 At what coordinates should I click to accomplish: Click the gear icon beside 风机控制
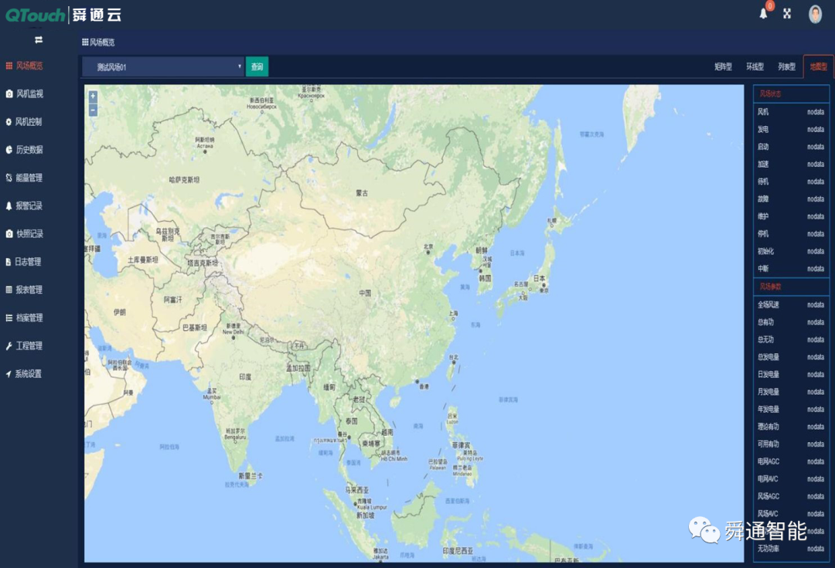point(9,122)
